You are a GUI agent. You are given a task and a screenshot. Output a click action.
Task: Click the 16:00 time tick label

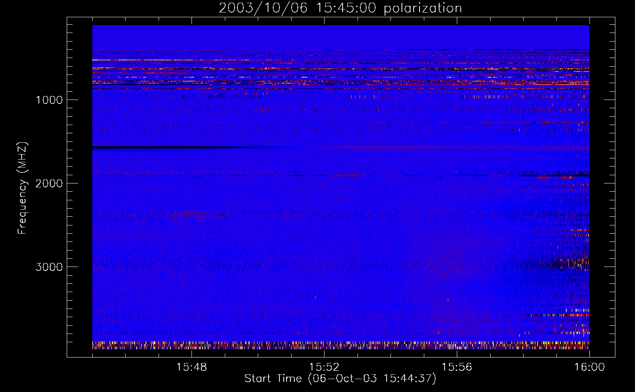point(589,367)
